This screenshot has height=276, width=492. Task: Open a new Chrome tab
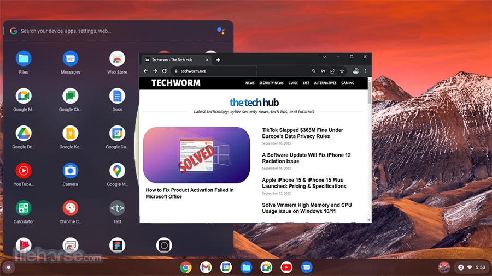218,60
